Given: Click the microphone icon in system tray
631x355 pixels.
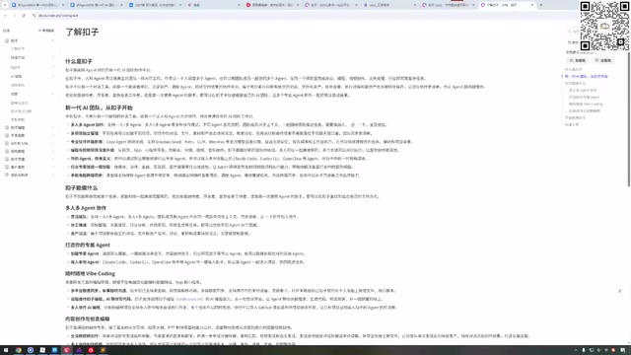Looking at the screenshot, I should coord(584,351).
